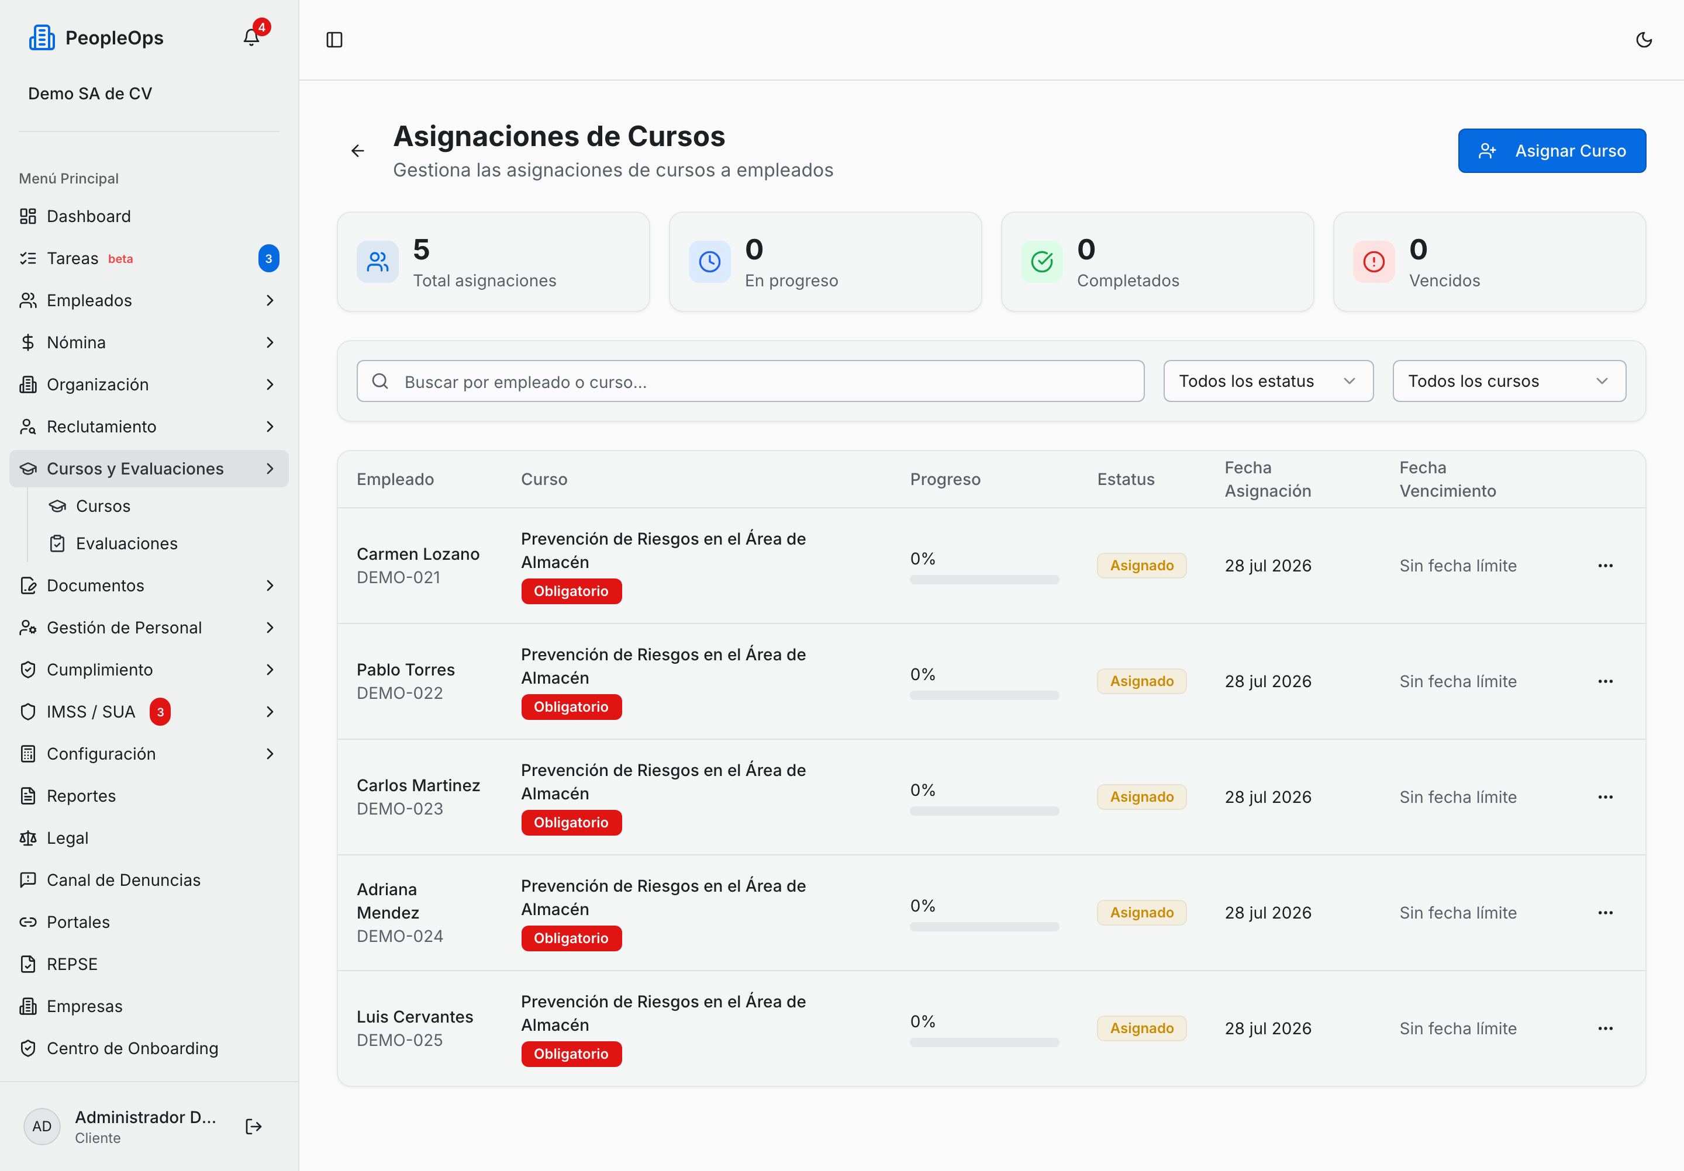1684x1171 pixels.
Task: Click Adriana Mendez employee name
Action: 387,902
